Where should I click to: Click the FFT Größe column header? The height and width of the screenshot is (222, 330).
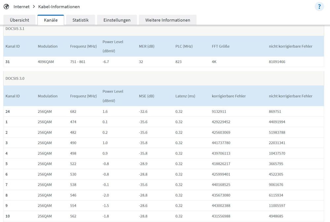tap(220, 46)
